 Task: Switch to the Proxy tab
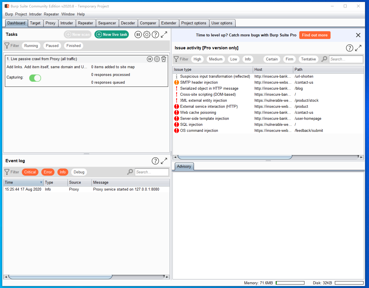51,23
